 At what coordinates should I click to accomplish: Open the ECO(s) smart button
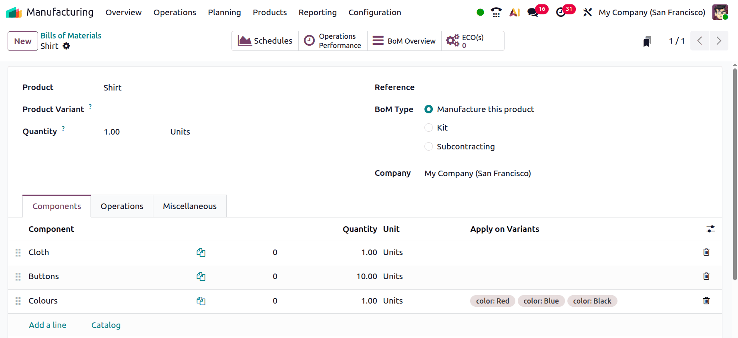click(x=473, y=41)
